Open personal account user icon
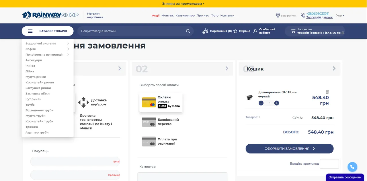 255,31
